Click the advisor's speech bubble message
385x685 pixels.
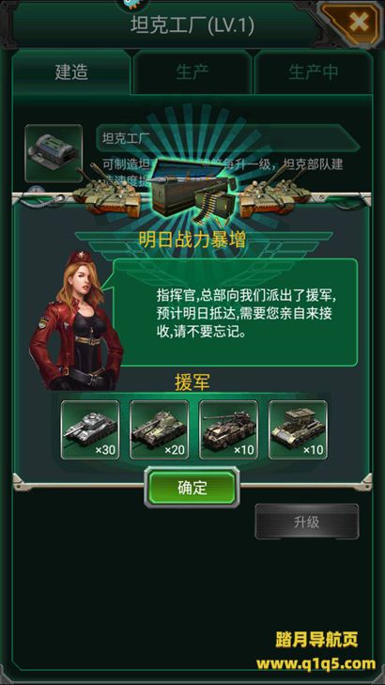coord(236,312)
